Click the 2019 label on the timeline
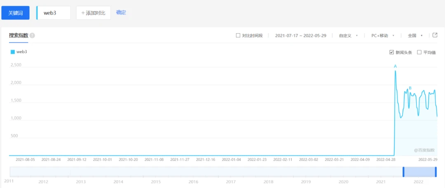 [x=306, y=181]
